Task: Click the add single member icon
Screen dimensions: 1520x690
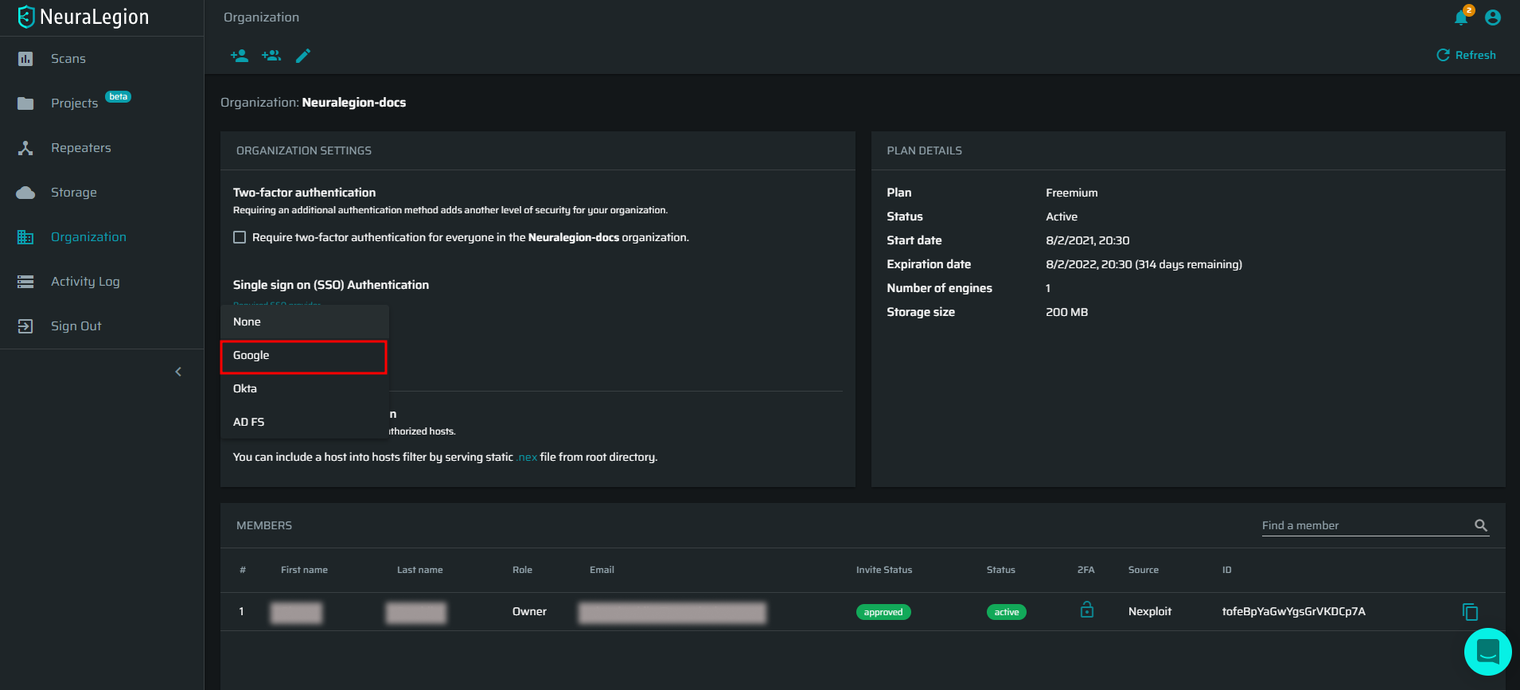Action: 239,56
